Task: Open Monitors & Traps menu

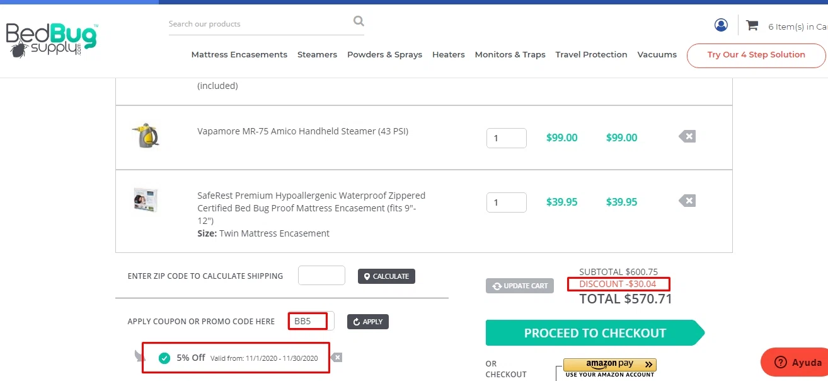Action: click(510, 55)
